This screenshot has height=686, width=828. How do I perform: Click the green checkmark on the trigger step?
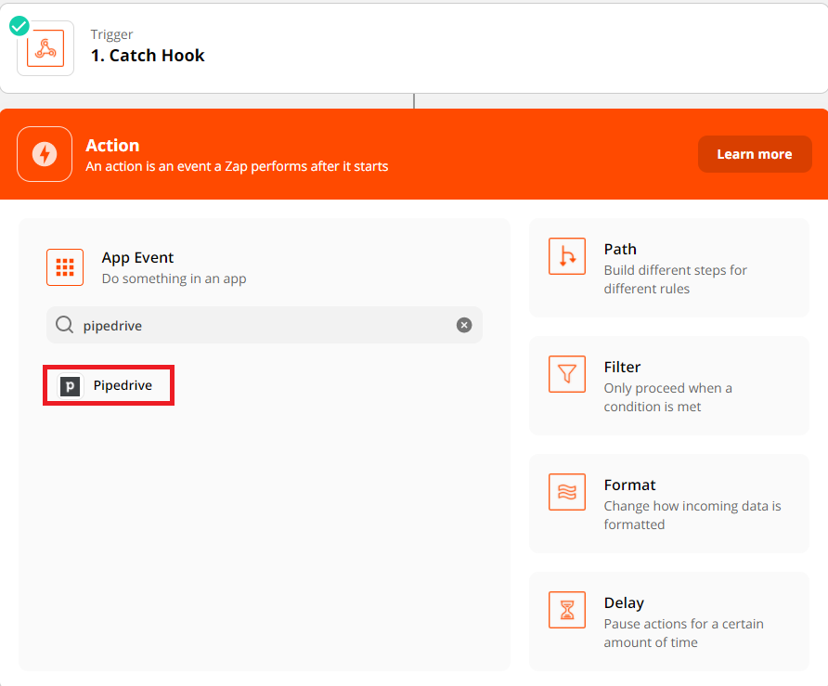19,25
